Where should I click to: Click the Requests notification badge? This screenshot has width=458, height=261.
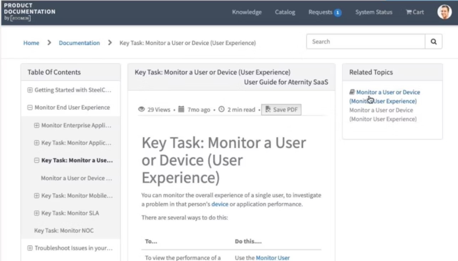[337, 13]
